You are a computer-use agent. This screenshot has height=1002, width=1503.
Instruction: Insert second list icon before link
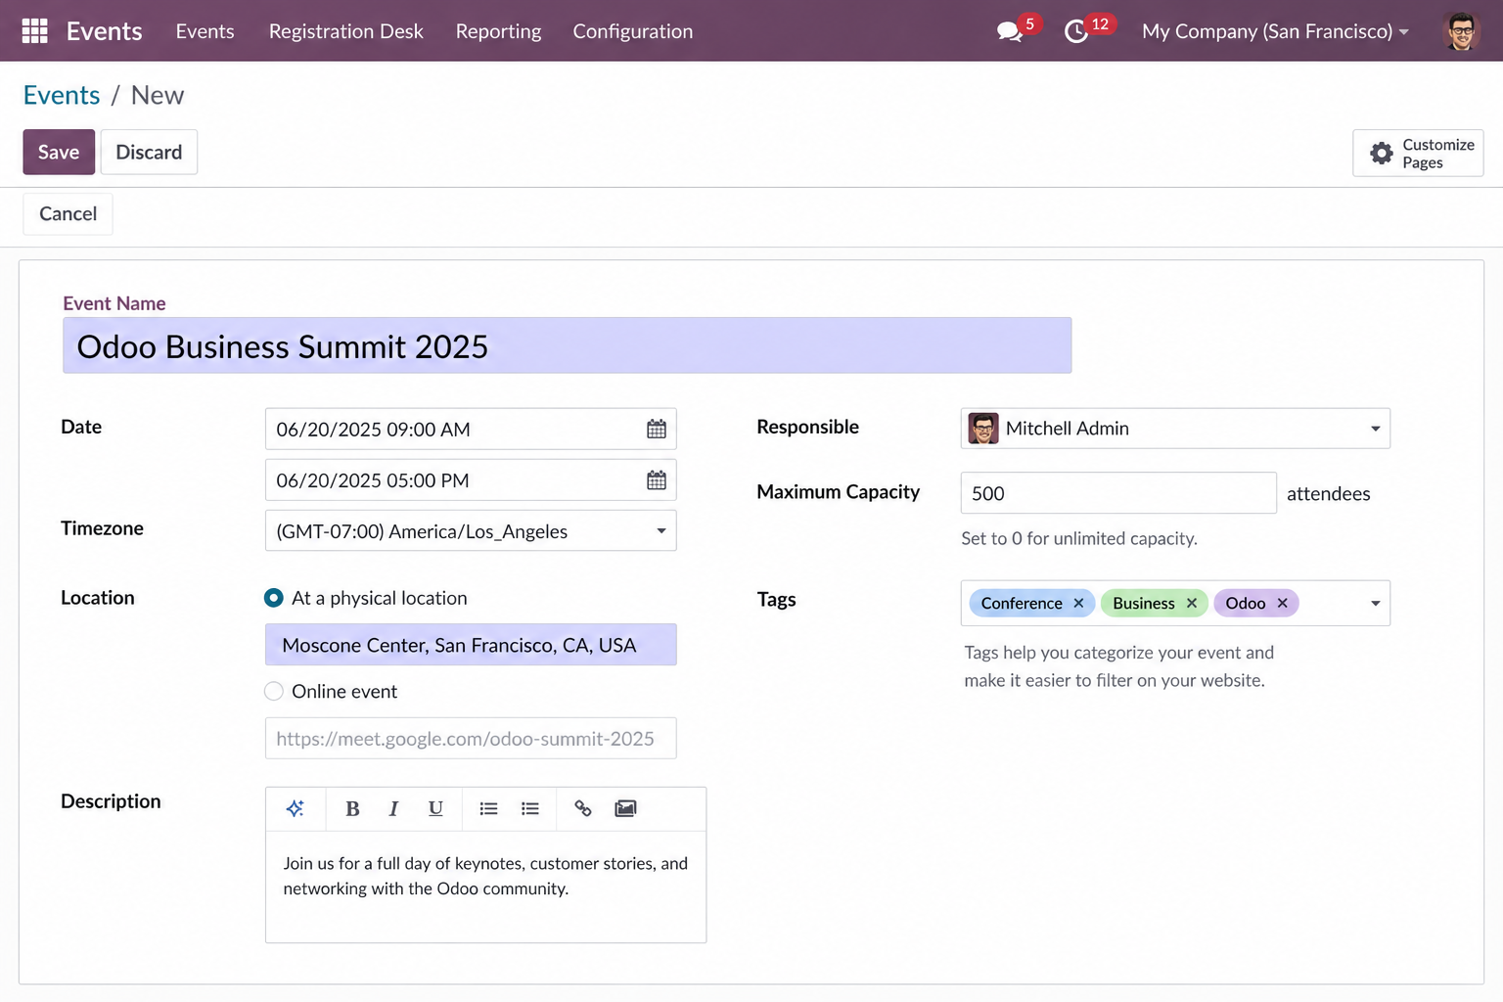[530, 808]
